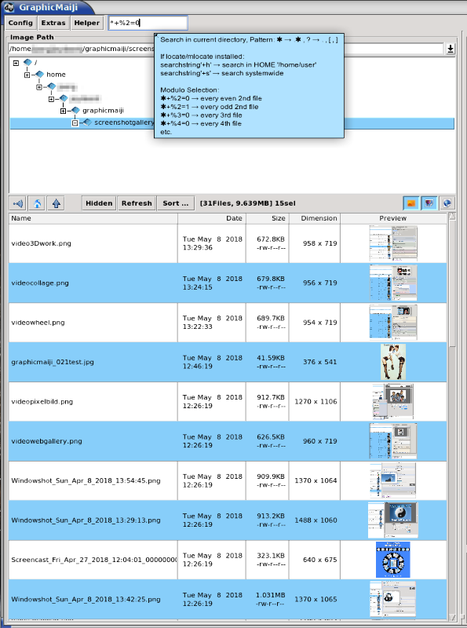Image resolution: width=467 pixels, height=628 pixels.
Task: Click the diamond icon beside graphicmaiji folder
Action: [75, 110]
